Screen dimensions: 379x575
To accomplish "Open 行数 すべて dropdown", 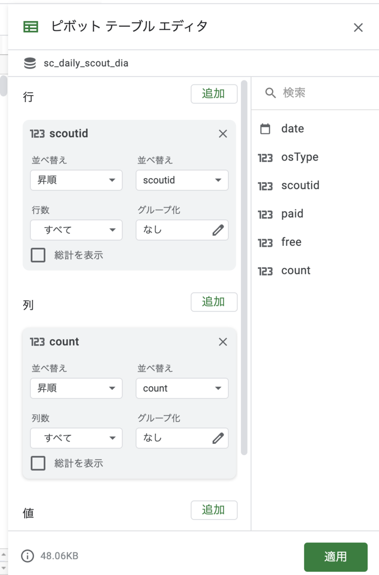I will pos(76,230).
